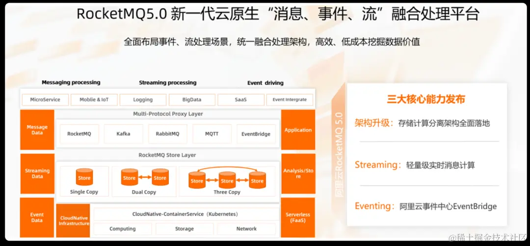Click the curved arrow above the Three Copy stores
This screenshot has width=530, height=246.
[227, 168]
